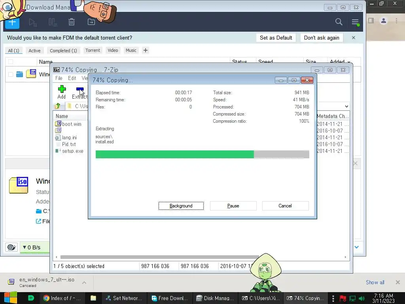The width and height of the screenshot is (405, 304).
Task: Click the start downloads play icon in FDM toolbar
Action: click(32, 22)
